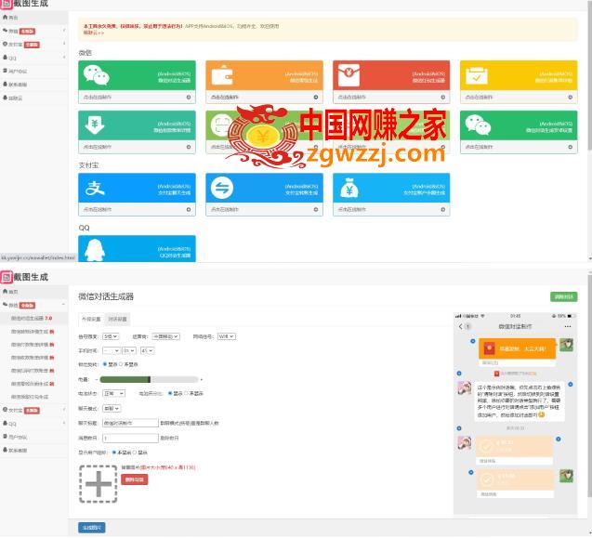Open the network signal dropdown showing Wifi

click(x=227, y=336)
